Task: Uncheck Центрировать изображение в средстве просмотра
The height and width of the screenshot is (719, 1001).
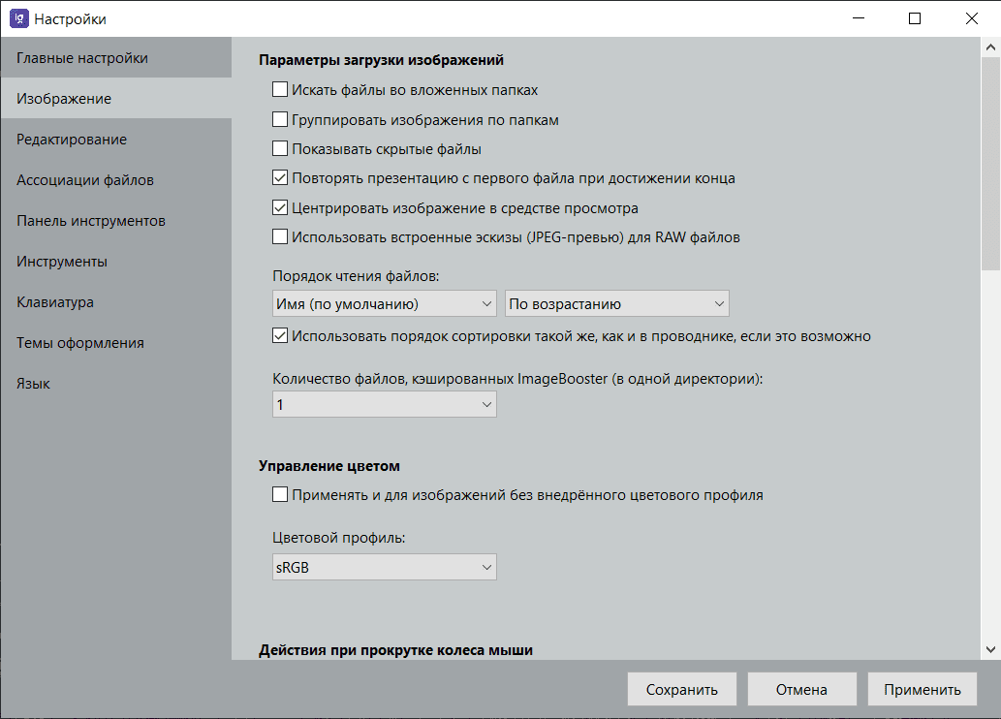Action: tap(280, 207)
